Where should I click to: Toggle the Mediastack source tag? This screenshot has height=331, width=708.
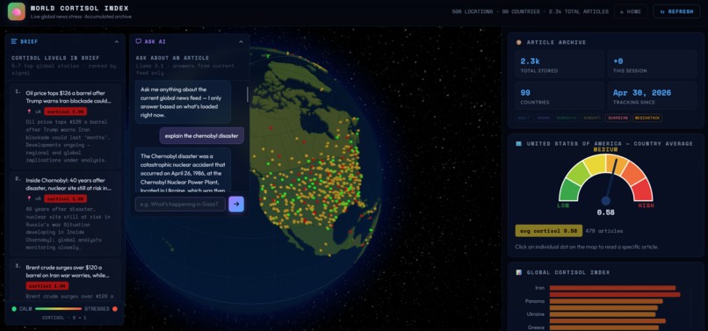tap(647, 118)
